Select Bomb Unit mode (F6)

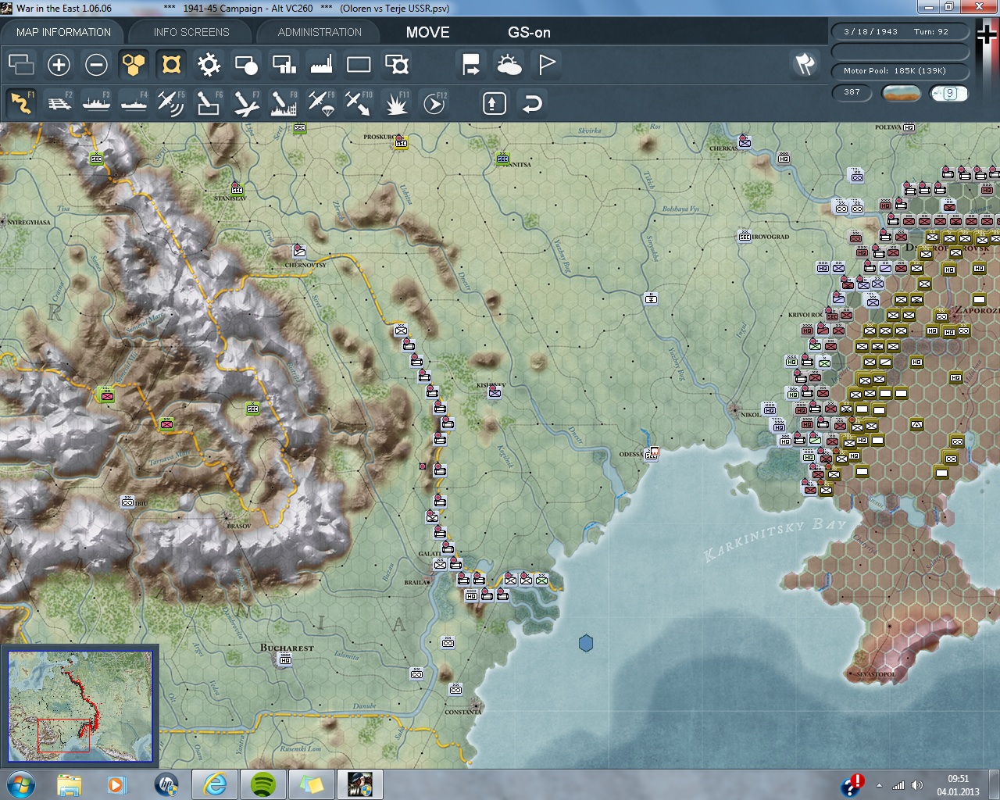point(209,103)
